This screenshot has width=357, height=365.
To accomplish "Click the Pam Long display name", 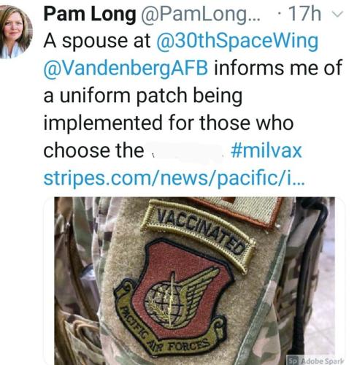I will click(x=90, y=14).
